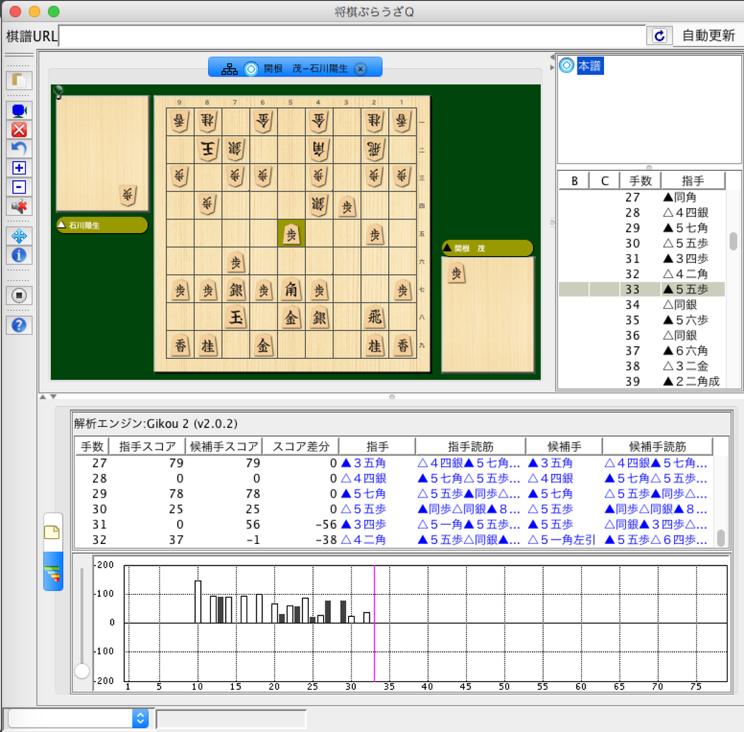
Task: Select move 31 ▲3四歩 in list
Action: [642, 258]
